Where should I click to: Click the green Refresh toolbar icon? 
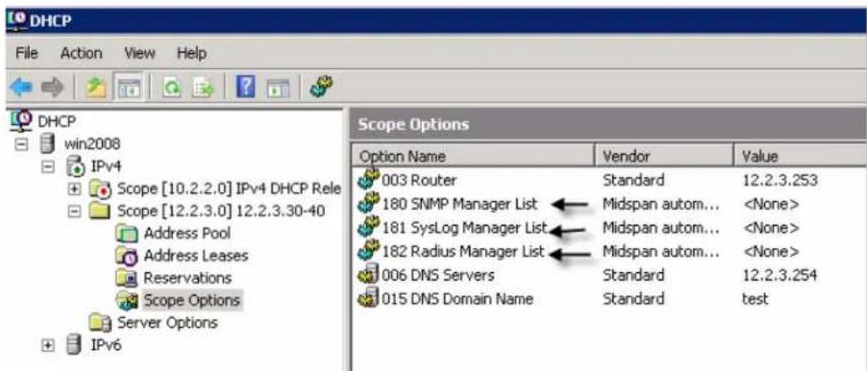coord(172,88)
